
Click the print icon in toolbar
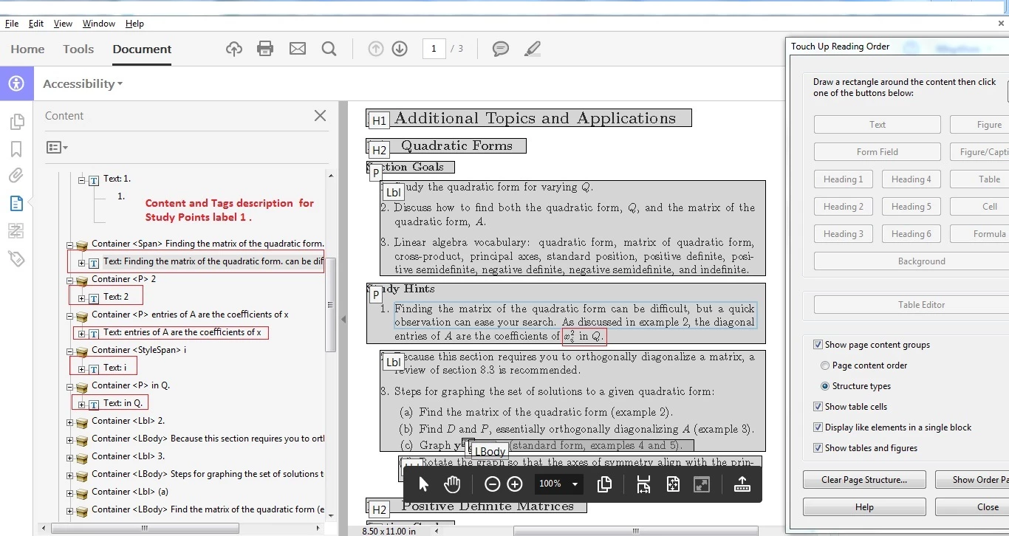pos(265,49)
